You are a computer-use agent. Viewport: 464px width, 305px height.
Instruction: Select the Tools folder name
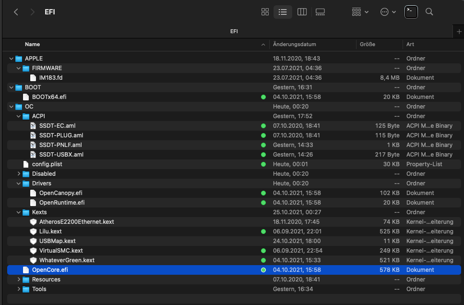(x=39, y=289)
